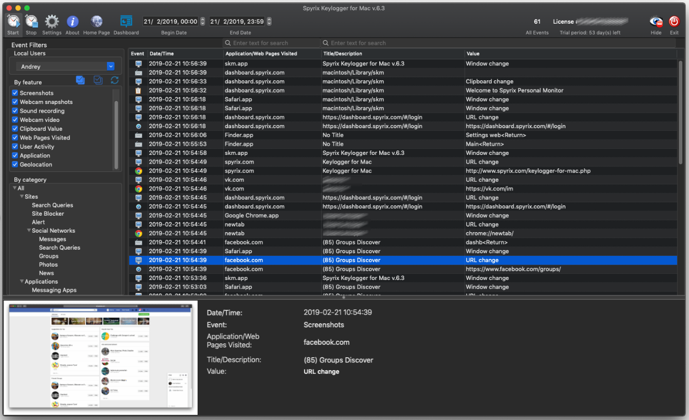This screenshot has width=689, height=420.
Task: Select Search Queries under Sites
Action: click(x=52, y=205)
